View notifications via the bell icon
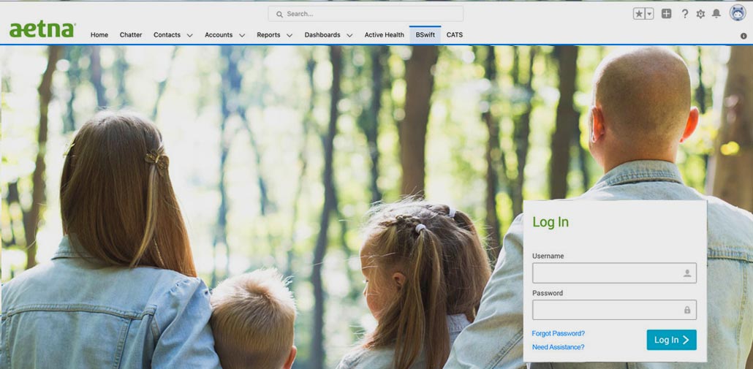753x369 pixels. pos(716,14)
